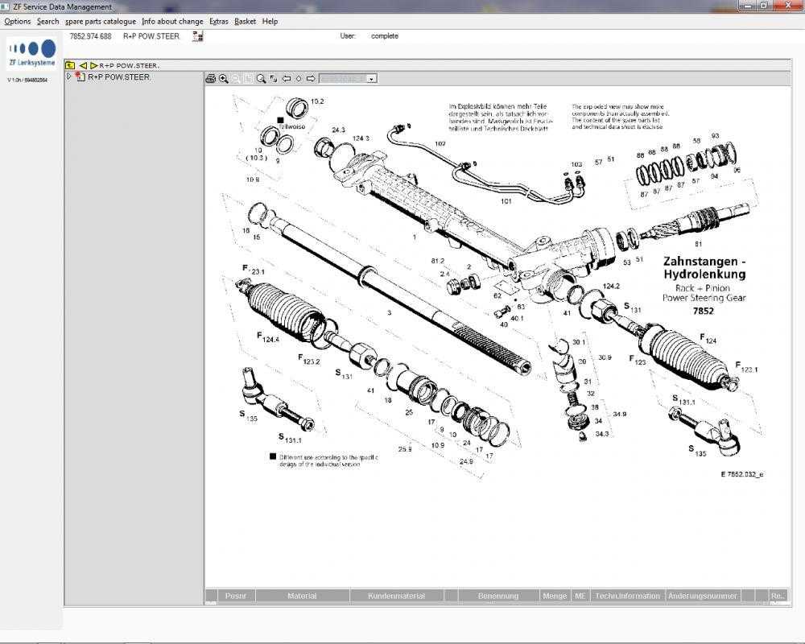Open the spare parts catalogue menu

(x=101, y=22)
